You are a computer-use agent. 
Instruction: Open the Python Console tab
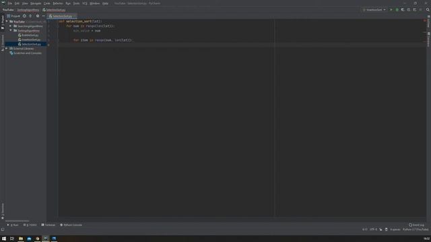[71, 225]
